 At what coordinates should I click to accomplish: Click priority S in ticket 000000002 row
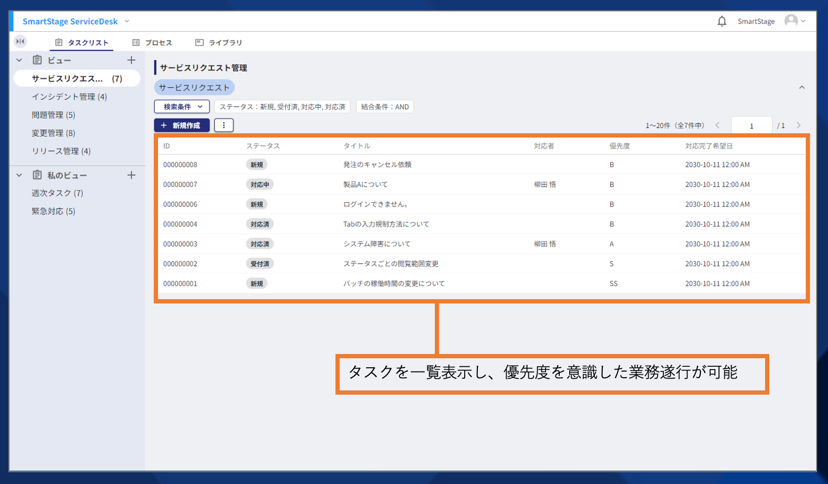coord(612,264)
